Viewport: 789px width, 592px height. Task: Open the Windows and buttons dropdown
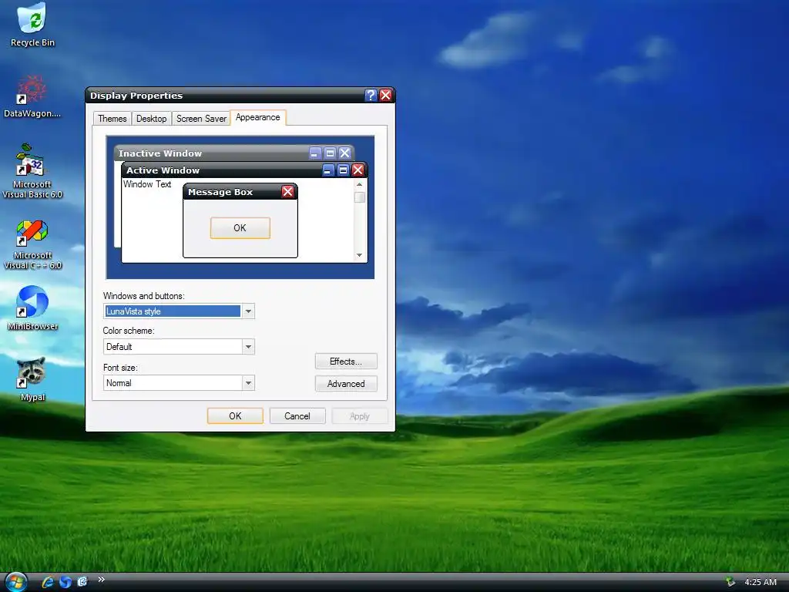(248, 311)
